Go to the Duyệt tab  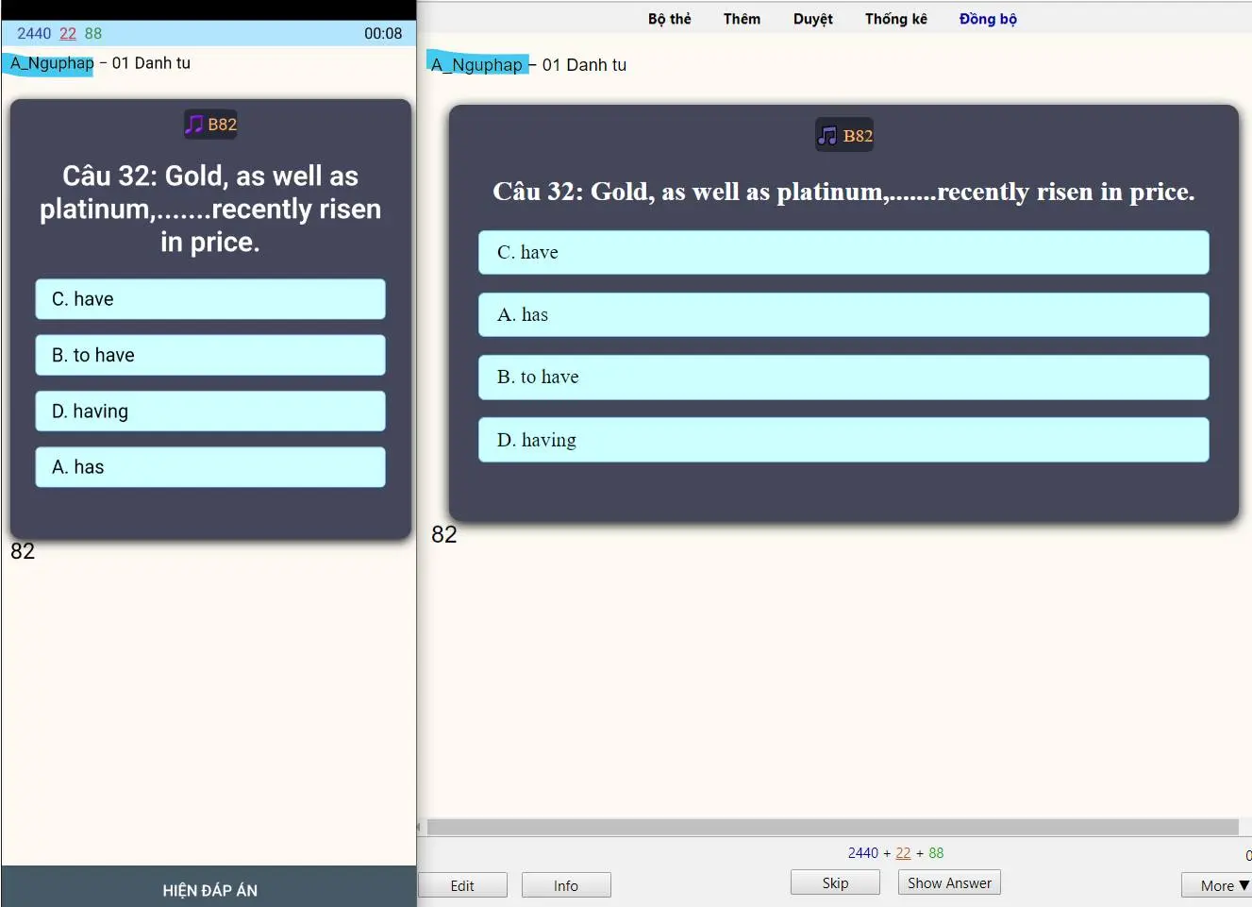point(812,19)
